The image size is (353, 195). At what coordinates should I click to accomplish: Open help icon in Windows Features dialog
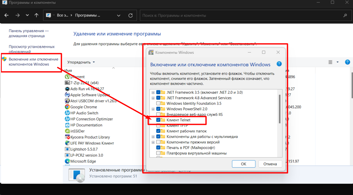[x=279, y=64]
